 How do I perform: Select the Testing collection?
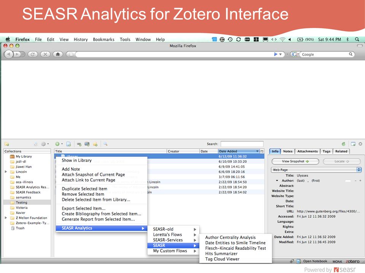pyautogui.click(x=27, y=202)
